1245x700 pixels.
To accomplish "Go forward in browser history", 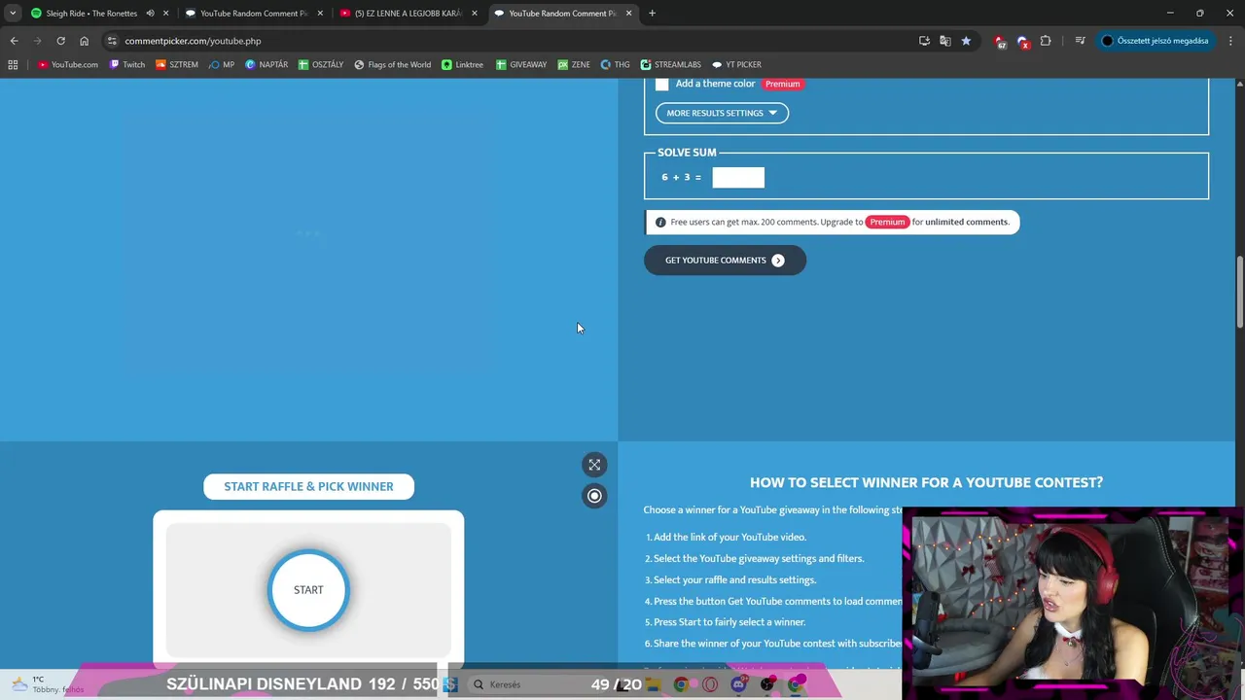I will pyautogui.click(x=37, y=41).
